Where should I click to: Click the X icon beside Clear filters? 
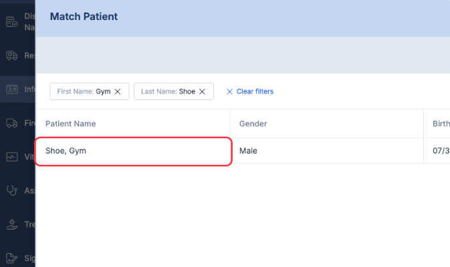[x=230, y=91]
